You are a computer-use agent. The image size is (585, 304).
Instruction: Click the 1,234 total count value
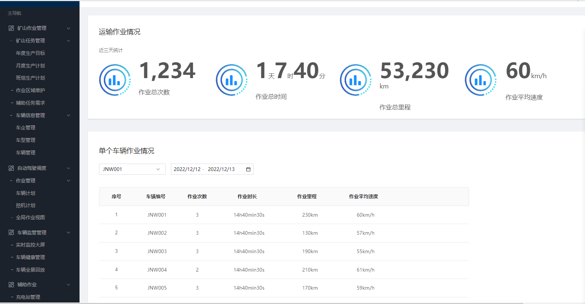click(167, 71)
